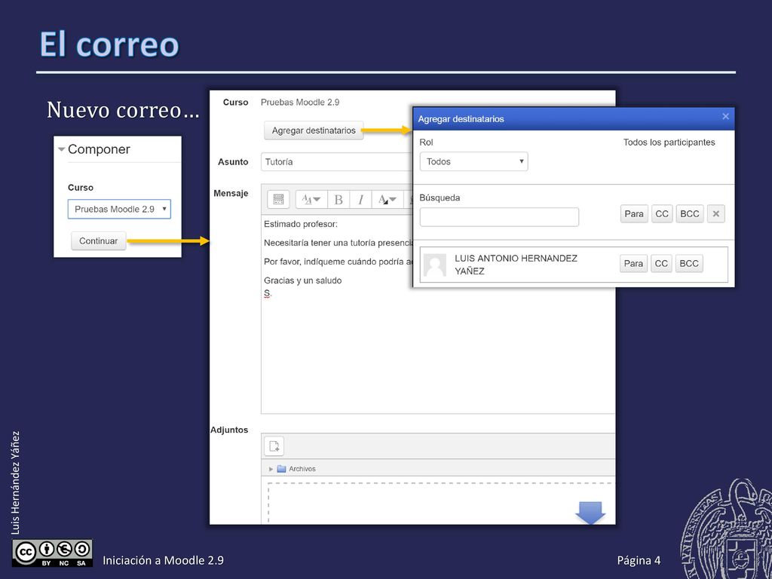Click the Creative Commons license badge

point(52,553)
